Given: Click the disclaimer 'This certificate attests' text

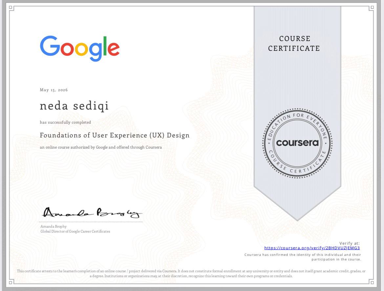Looking at the screenshot, I should (191, 273).
